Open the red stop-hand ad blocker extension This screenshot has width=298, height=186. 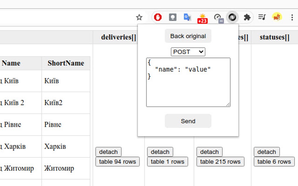click(158, 17)
